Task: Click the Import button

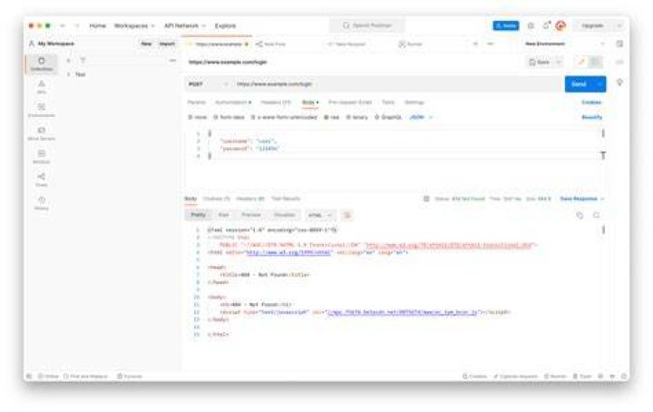Action: pos(167,44)
